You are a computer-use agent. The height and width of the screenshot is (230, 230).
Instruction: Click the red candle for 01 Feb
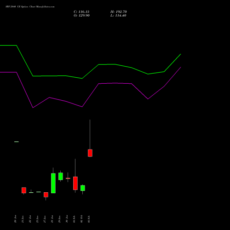click(75, 183)
